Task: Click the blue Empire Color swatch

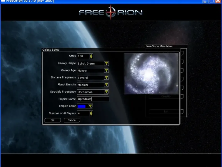Action: 82,106
